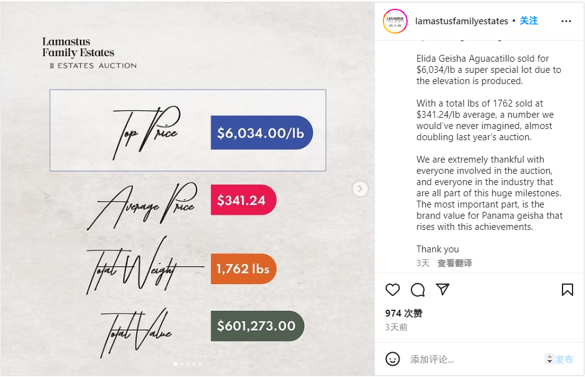585x377 pixels.
Task: Like the post with the heart icon
Action: (x=393, y=290)
